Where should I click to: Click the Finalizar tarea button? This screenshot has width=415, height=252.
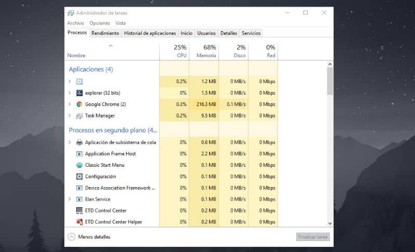(x=313, y=237)
